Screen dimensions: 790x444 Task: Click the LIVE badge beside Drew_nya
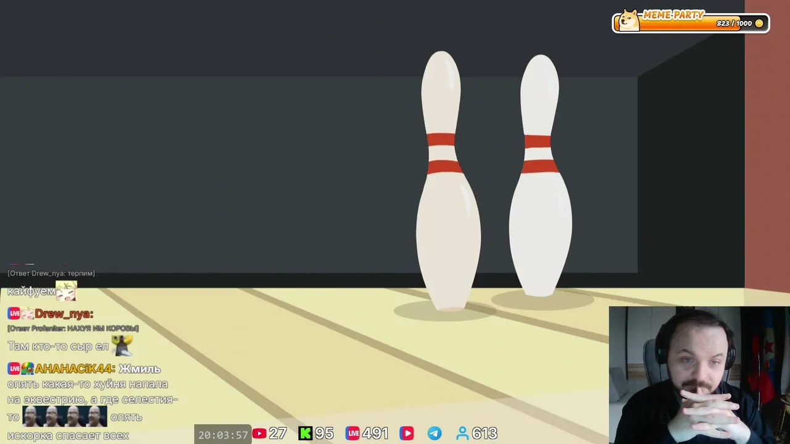14,314
